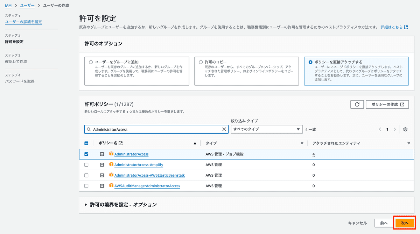Screen dimensions: 420x234
Task: Select ポリシーを直接アタッチする radio option
Action: [310, 62]
